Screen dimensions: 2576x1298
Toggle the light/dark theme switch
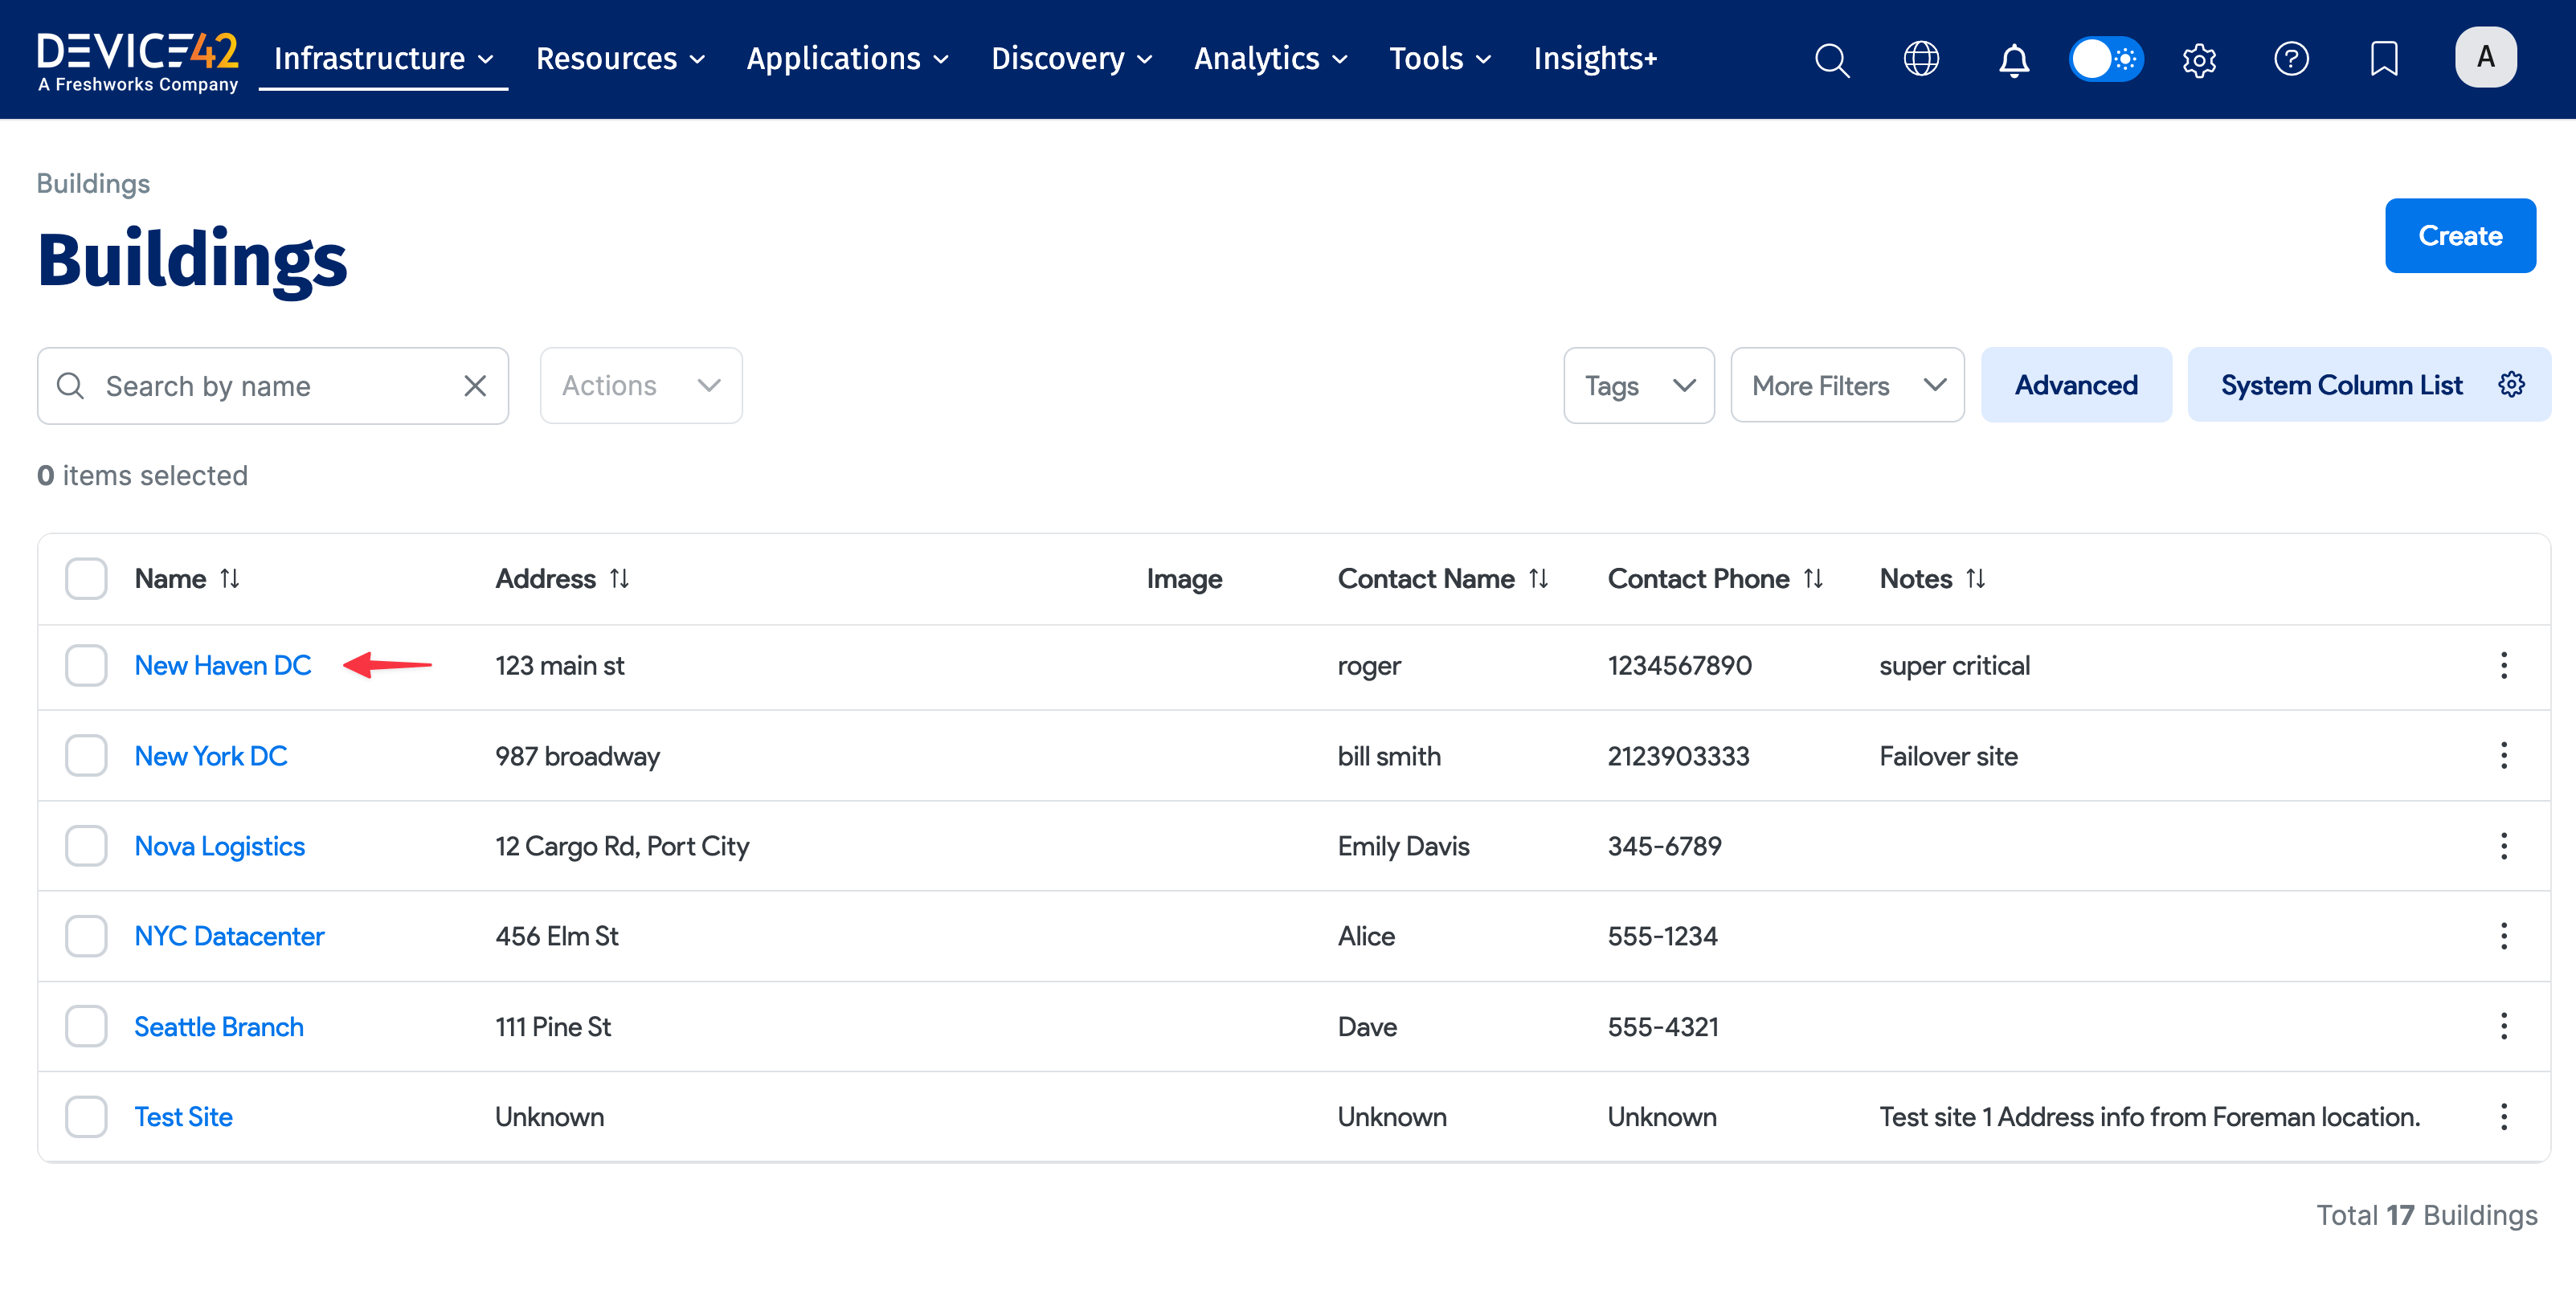click(x=2106, y=59)
